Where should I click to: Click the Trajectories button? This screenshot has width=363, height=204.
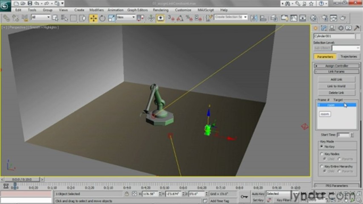349,57
